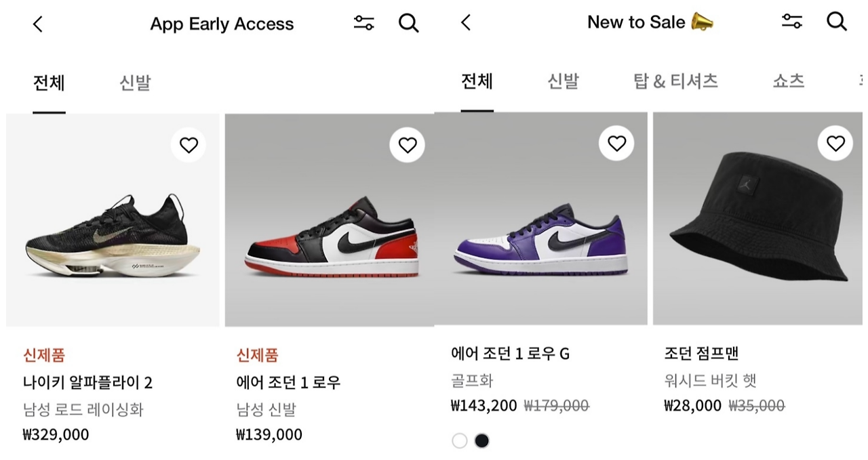Choose the black color swatch
868x460 pixels.
click(x=481, y=441)
